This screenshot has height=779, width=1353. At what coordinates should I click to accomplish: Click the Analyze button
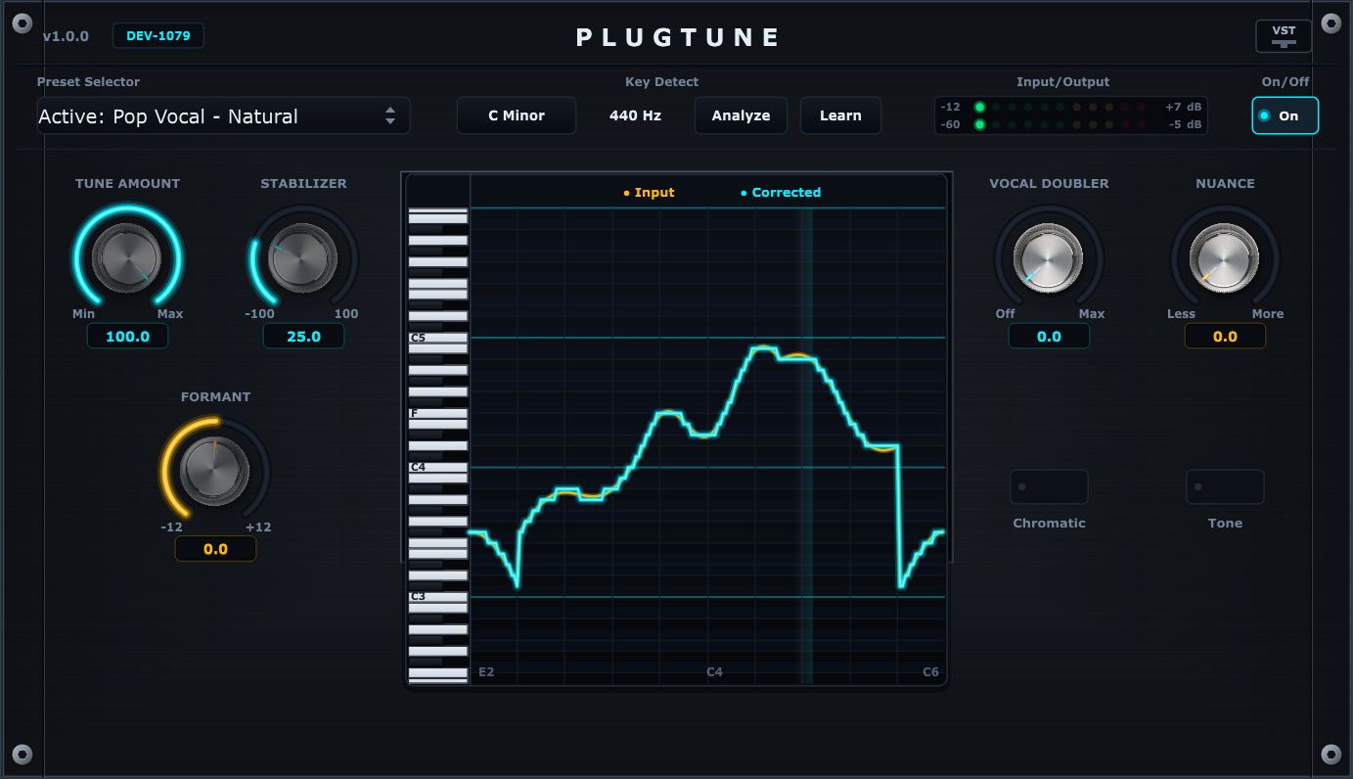click(x=741, y=115)
